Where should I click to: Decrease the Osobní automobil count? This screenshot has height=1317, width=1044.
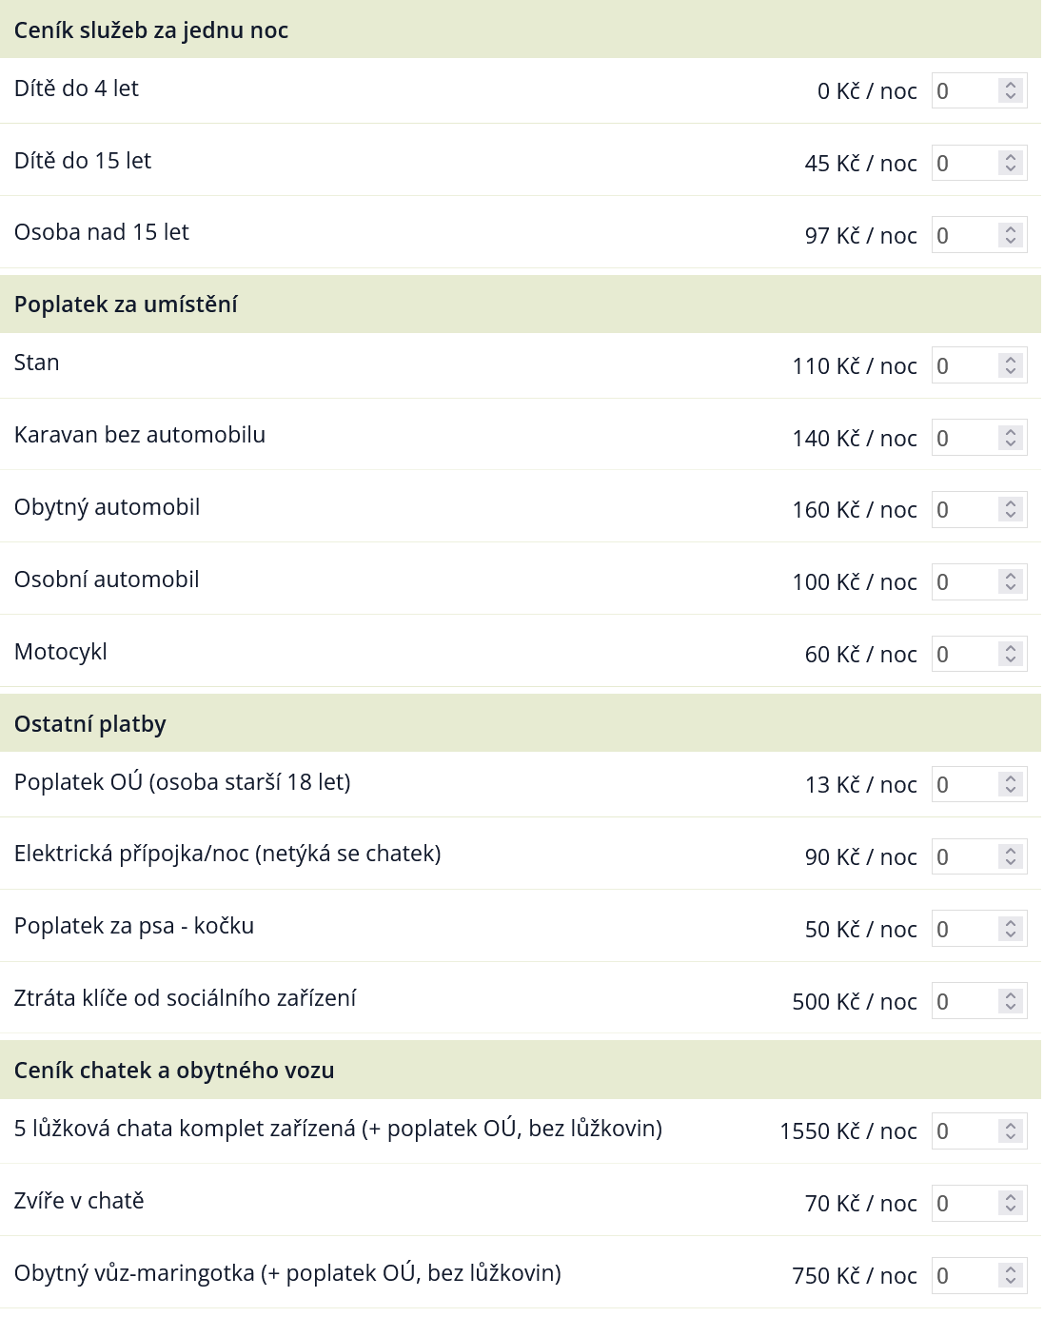(x=1011, y=587)
